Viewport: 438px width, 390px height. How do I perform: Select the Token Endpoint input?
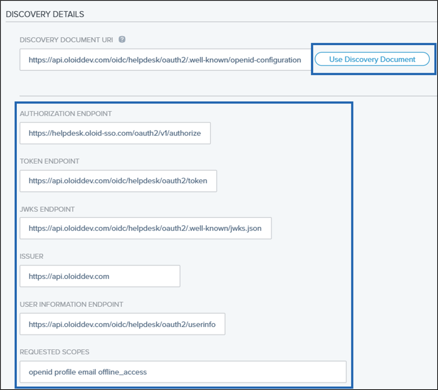pos(118,181)
